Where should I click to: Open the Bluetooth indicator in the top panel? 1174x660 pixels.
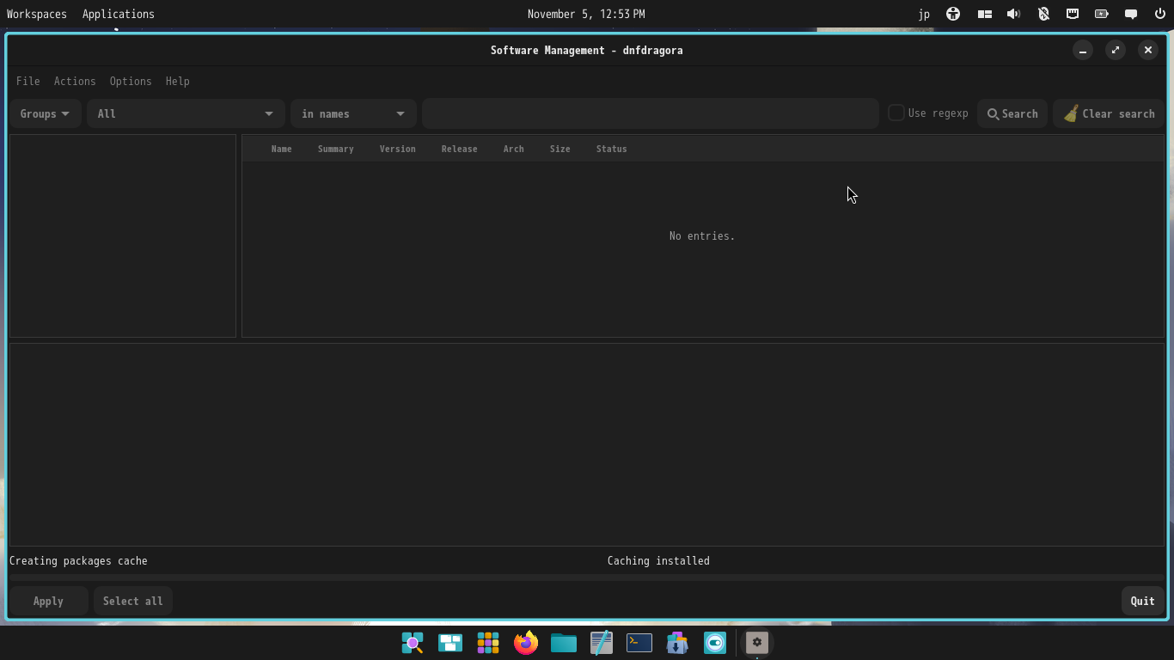[1043, 14]
